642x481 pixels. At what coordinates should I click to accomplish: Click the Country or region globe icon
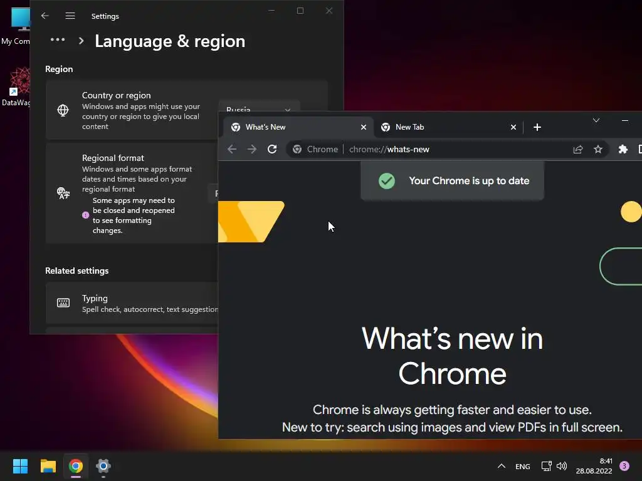[x=63, y=110]
